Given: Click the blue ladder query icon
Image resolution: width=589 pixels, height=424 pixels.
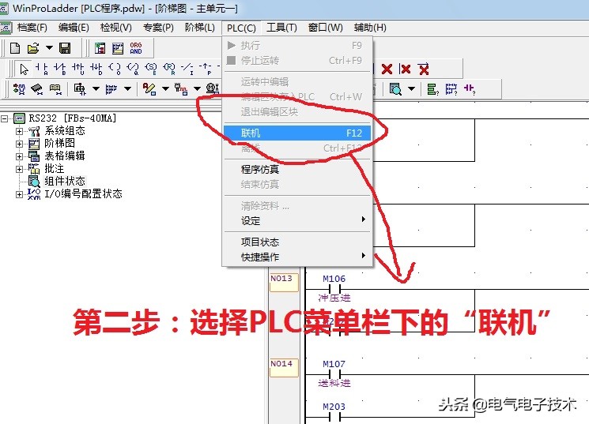Looking at the screenshot, I should click(451, 89).
